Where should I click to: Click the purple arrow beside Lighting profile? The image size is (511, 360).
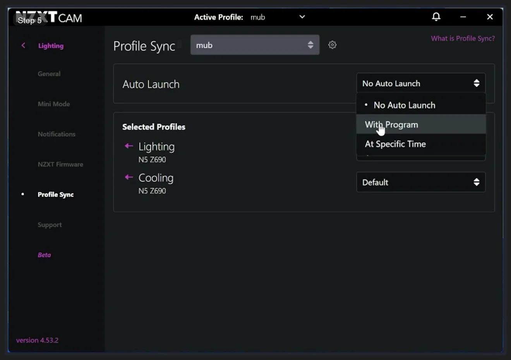129,146
